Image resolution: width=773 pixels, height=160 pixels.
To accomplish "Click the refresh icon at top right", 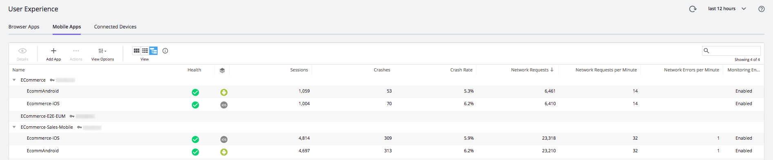I will pyautogui.click(x=693, y=9).
